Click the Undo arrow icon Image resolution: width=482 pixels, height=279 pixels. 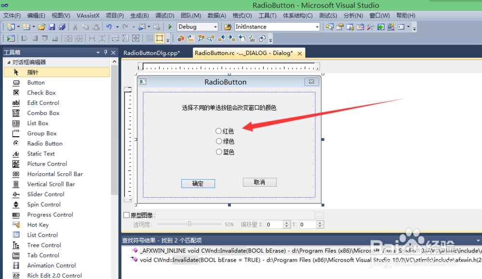pos(109,27)
